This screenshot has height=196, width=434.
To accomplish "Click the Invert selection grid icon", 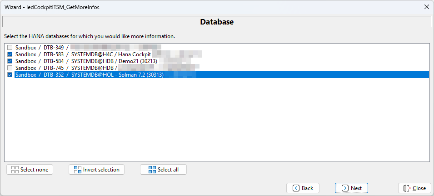I will tap(77, 170).
